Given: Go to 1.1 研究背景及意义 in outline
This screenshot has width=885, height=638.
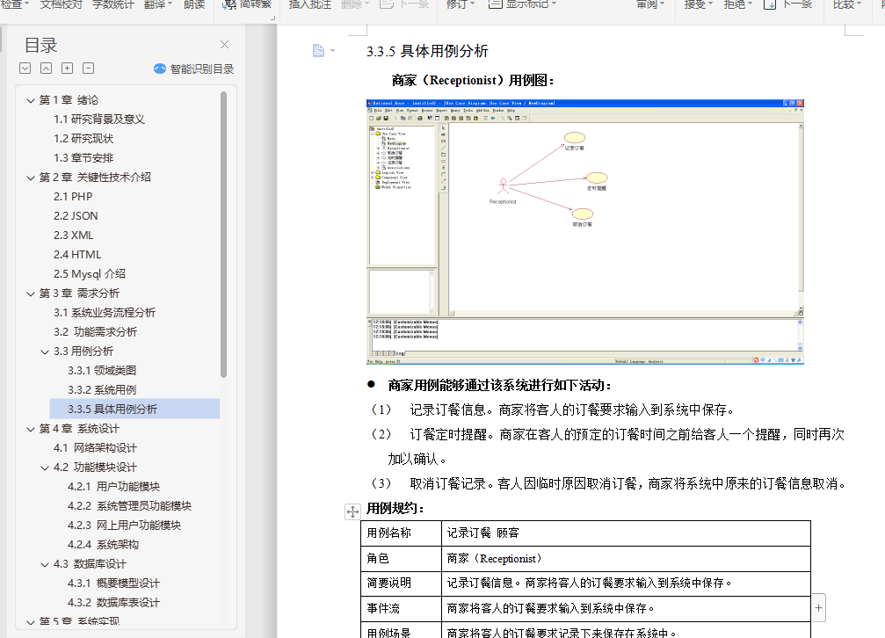Looking at the screenshot, I should pos(99,120).
